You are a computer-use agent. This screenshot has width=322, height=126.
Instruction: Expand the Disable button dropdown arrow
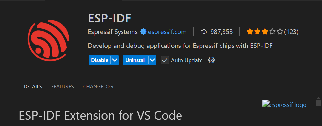pos(115,60)
